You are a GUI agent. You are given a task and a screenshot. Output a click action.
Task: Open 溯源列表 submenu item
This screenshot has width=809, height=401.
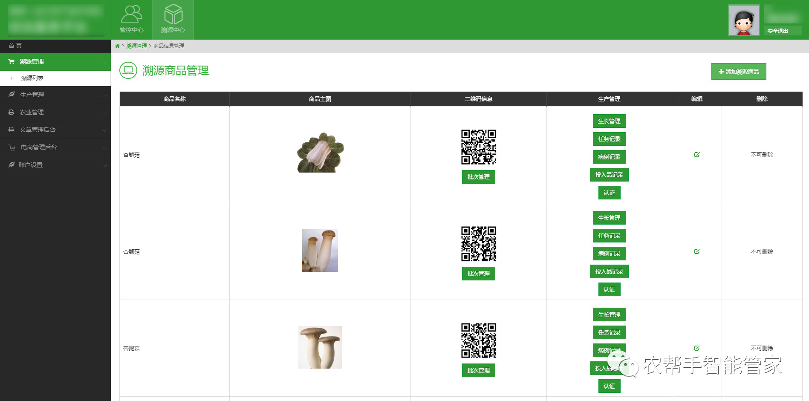click(55, 78)
